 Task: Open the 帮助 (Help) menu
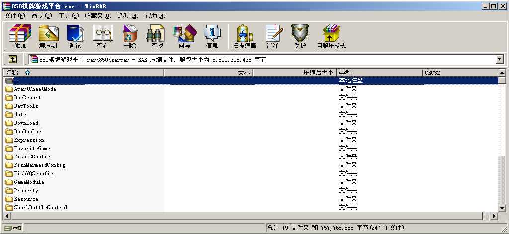point(155,15)
